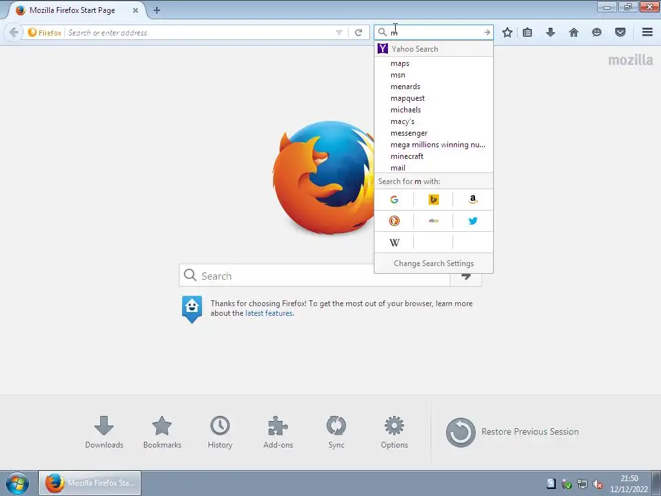Click the show desktop strip on taskbar
This screenshot has height=496, width=661.
pos(656,483)
